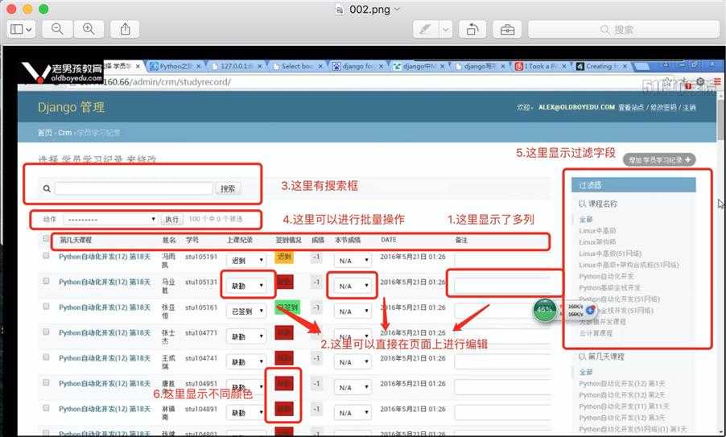Switch to the Select box browser tab
This screenshot has height=437, width=726.
click(x=297, y=67)
